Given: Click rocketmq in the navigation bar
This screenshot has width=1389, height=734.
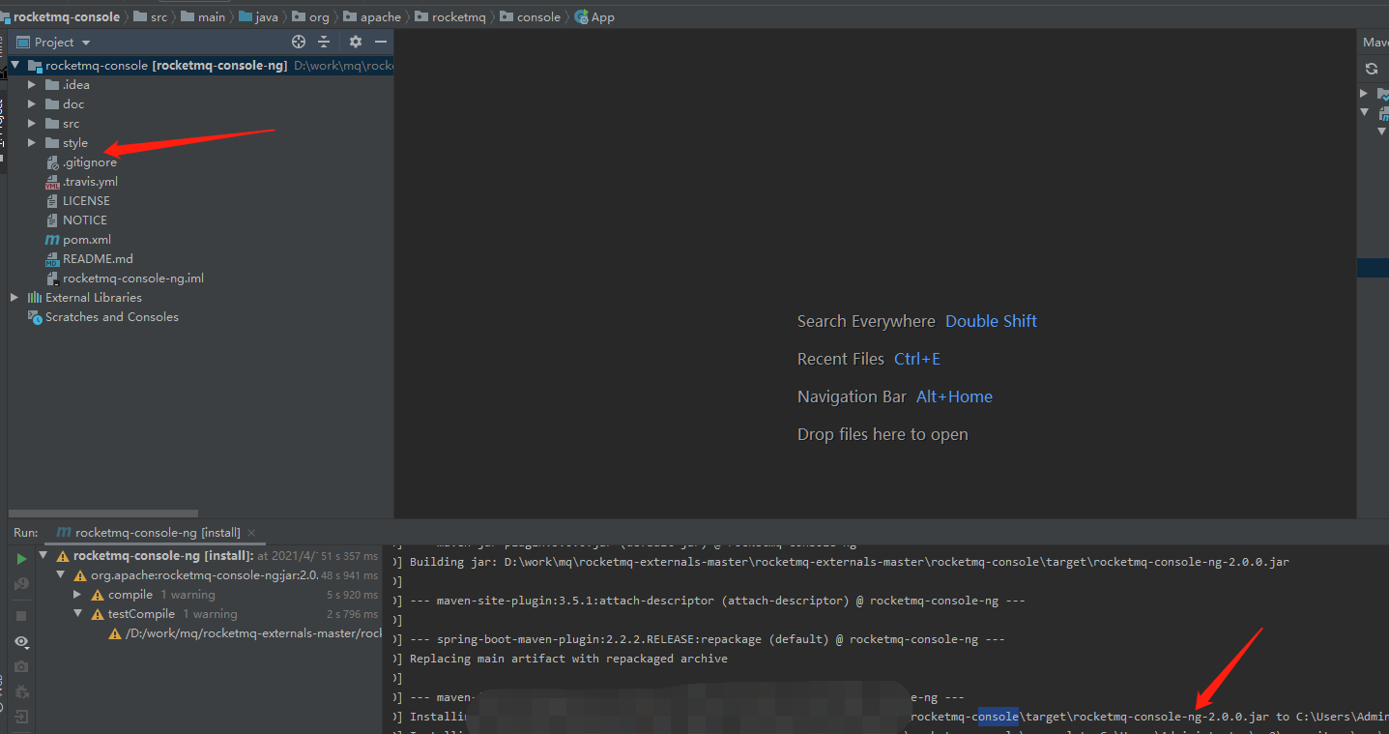Looking at the screenshot, I should tap(459, 16).
